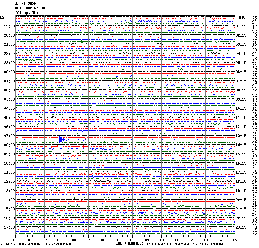Image resolution: width=259 pixels, height=248 pixels.
Task: Select the 19:00 CST time label
Action: [x=9, y=26]
